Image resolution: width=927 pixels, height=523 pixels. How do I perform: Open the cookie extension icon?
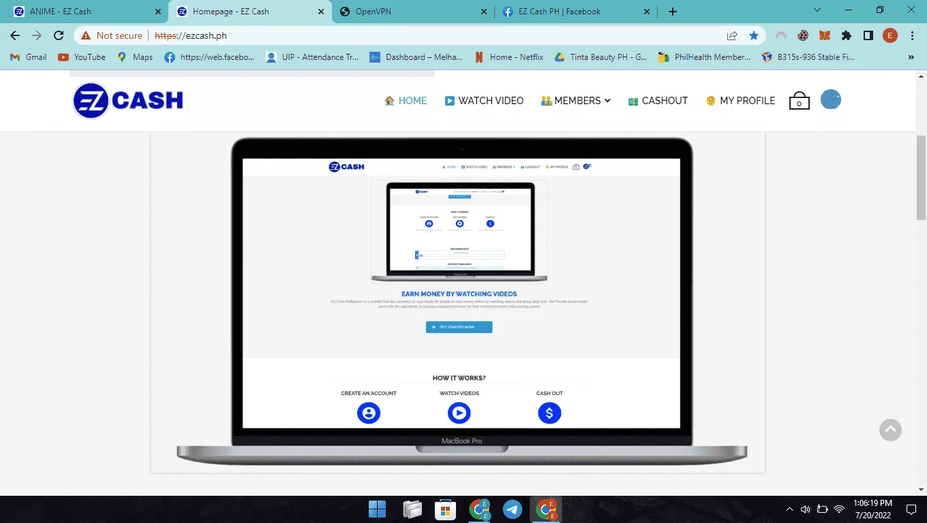pos(803,35)
